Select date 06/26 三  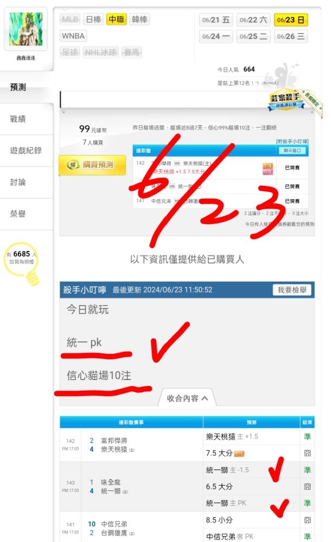290,36
